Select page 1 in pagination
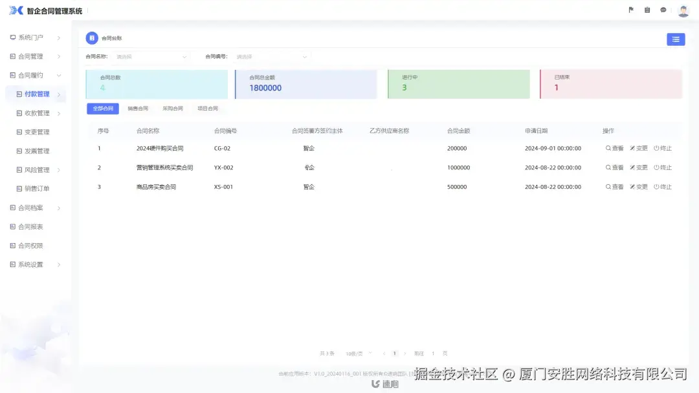Screen dimensions: 699x393 (x=395, y=354)
